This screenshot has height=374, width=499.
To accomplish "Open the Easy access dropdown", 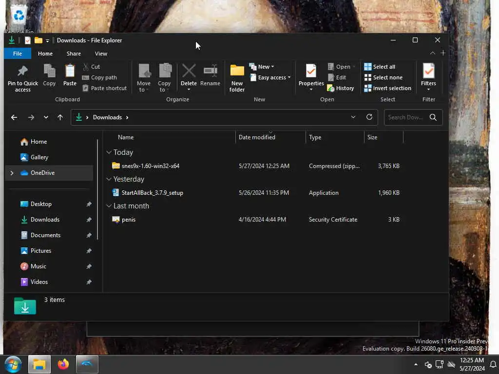I will pos(270,77).
